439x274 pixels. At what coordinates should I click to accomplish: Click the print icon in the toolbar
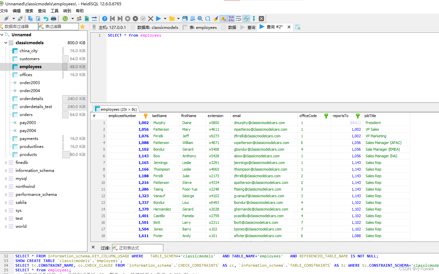(x=54, y=18)
